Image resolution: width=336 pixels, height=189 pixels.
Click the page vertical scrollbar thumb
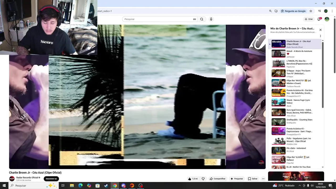pos(334,46)
